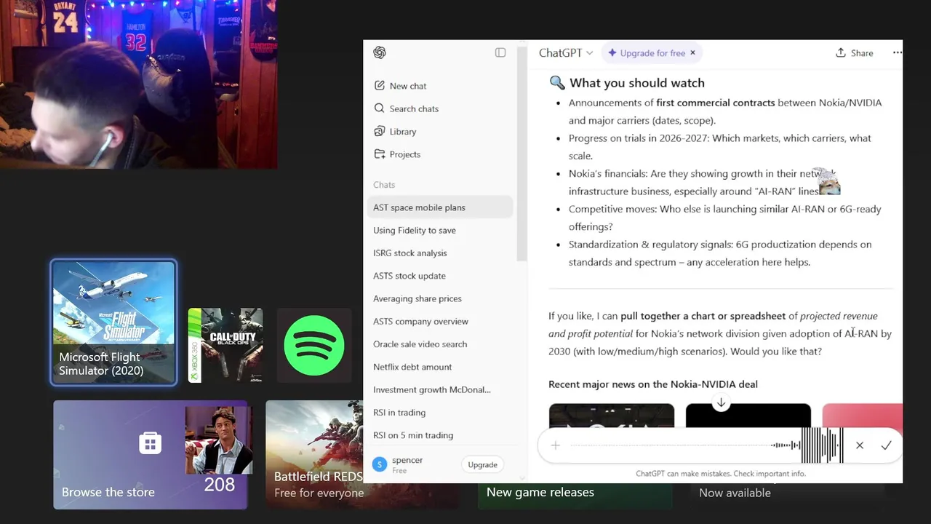Open the ASTS company overview chat
This screenshot has height=524, width=931.
pyautogui.click(x=441, y=321)
